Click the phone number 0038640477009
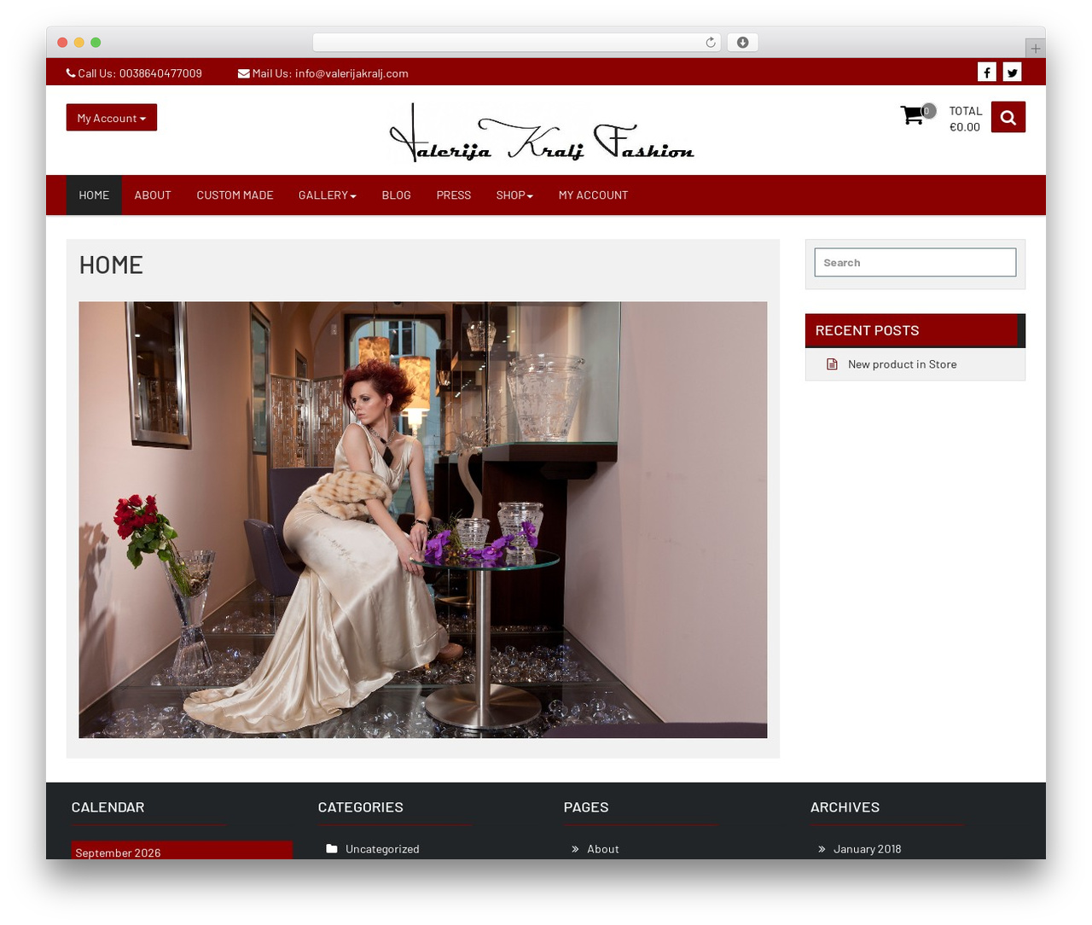 tap(160, 73)
